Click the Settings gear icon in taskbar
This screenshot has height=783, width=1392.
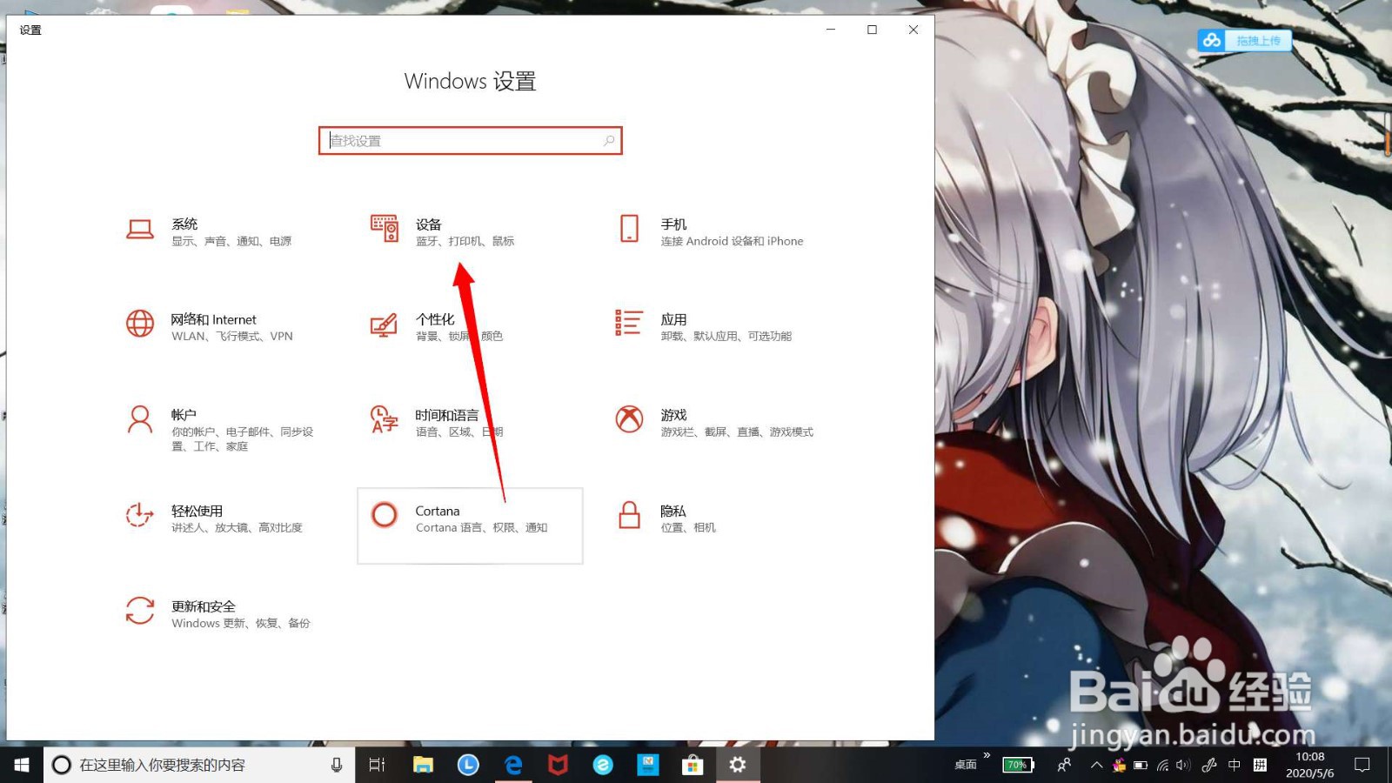tap(738, 765)
